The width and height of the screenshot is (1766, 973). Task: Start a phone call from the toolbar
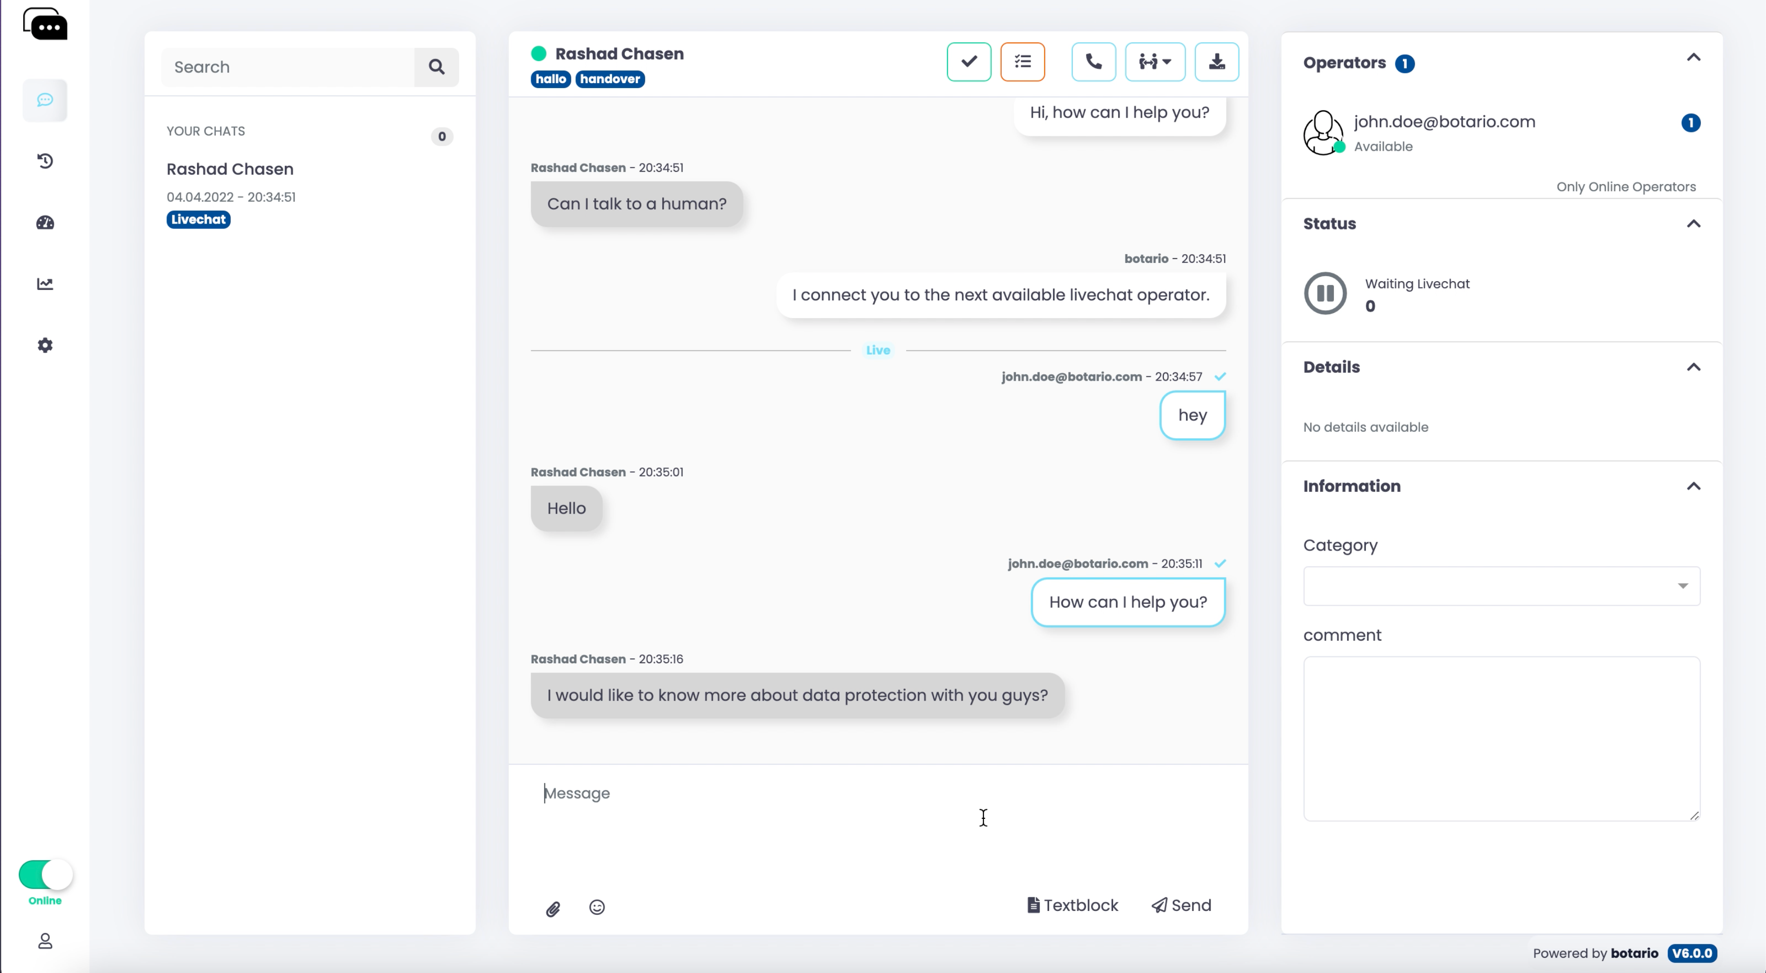[1093, 62]
